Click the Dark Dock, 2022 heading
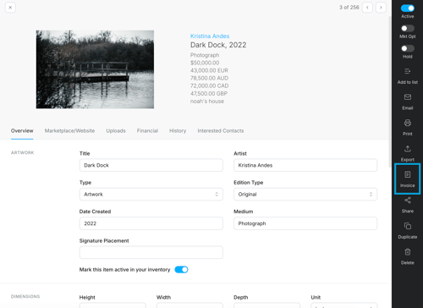Viewport: 423px width, 308px height. click(218, 45)
